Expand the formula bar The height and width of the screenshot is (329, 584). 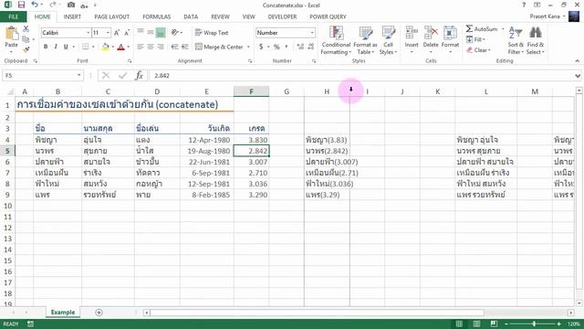[578, 76]
